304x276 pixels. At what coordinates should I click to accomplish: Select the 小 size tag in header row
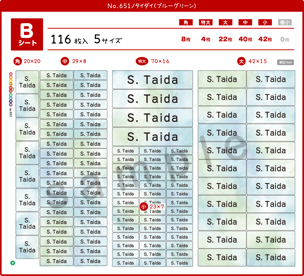[x=265, y=22]
